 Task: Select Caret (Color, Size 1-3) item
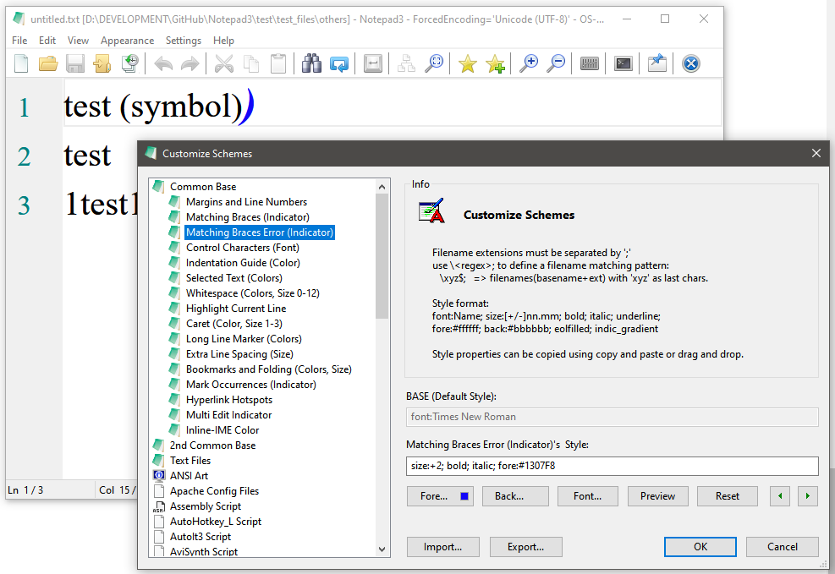233,324
